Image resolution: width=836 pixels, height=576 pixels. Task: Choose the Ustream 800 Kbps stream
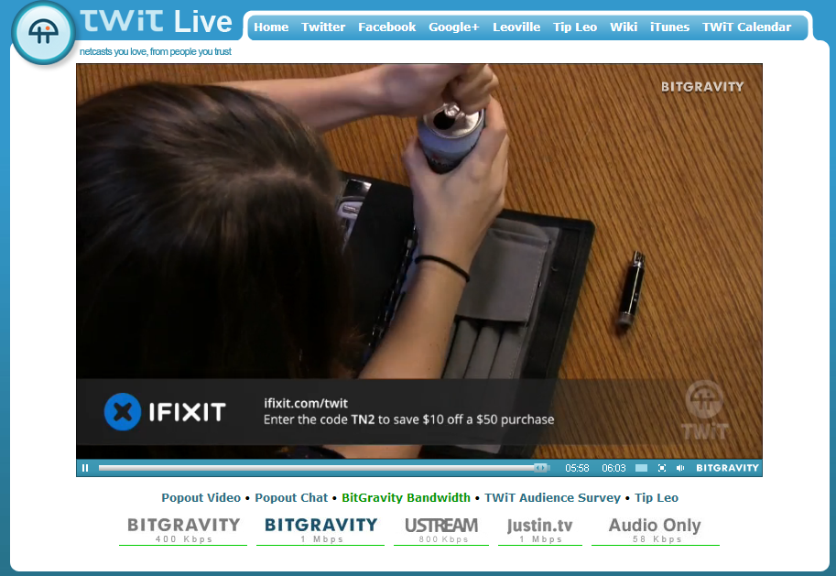click(x=441, y=529)
